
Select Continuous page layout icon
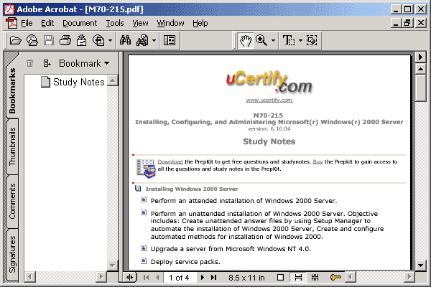click(298, 278)
